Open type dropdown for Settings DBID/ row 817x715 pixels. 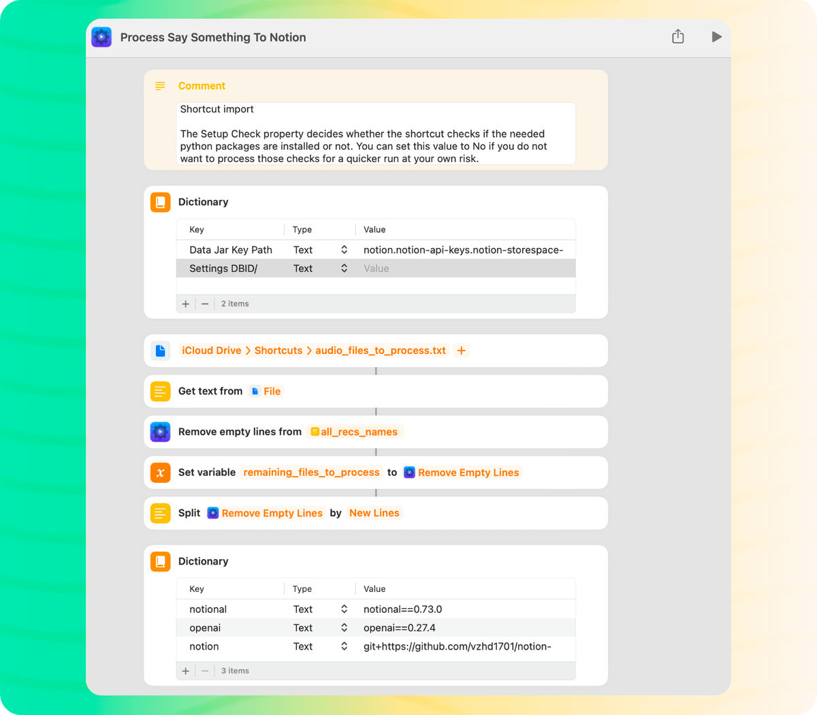click(x=344, y=268)
